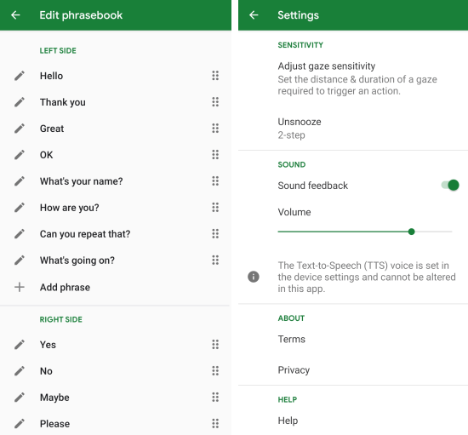Grab the reorder handle for Please

click(215, 423)
